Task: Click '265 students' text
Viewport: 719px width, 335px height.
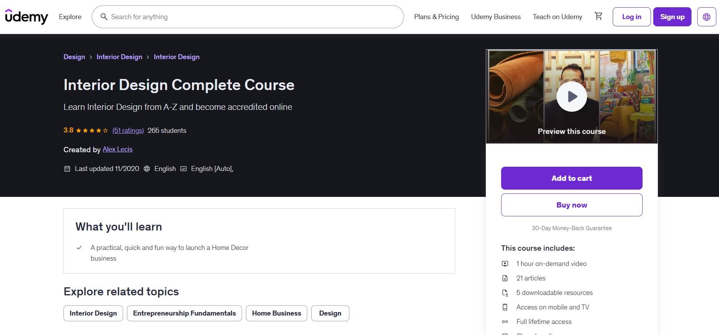Action: pos(167,130)
